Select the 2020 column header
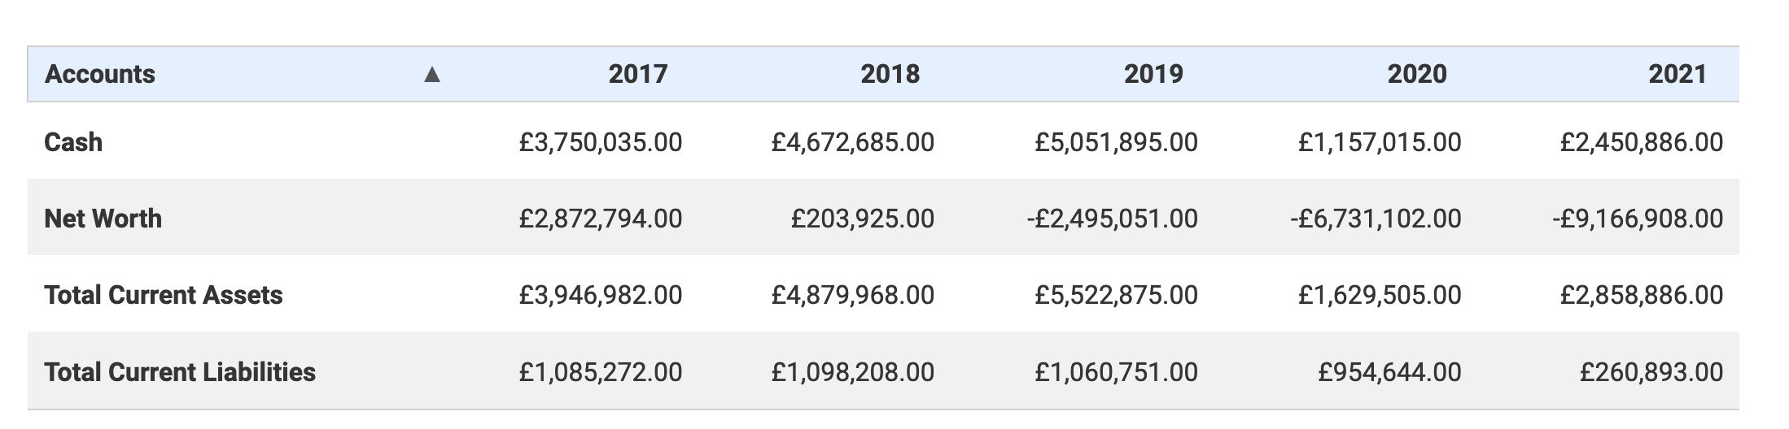Viewport: 1789px width, 429px height. coord(1417,74)
